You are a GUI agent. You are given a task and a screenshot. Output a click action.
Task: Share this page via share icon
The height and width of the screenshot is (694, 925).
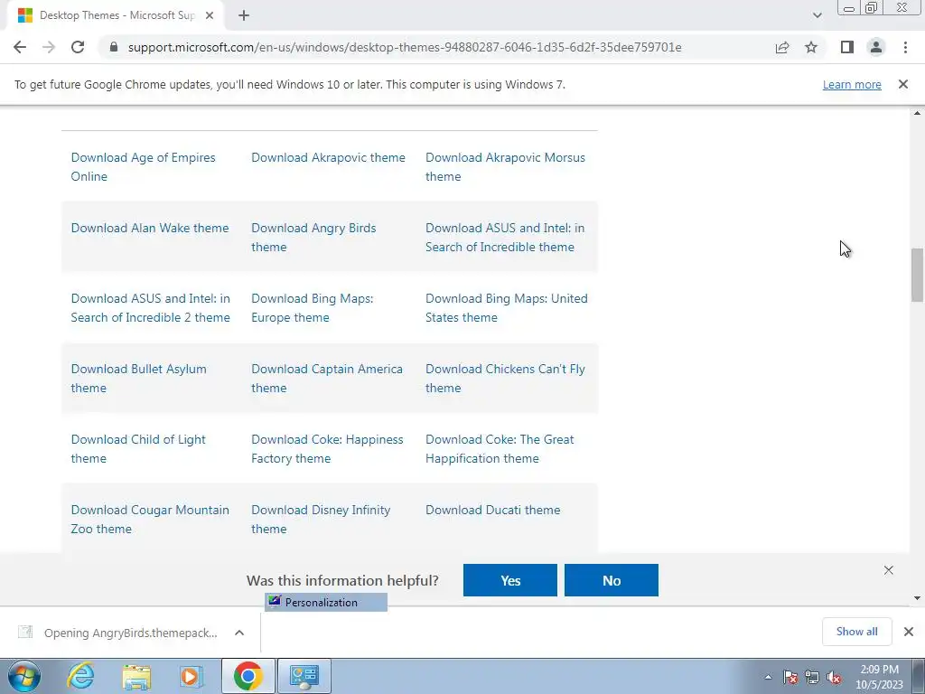coord(782,47)
